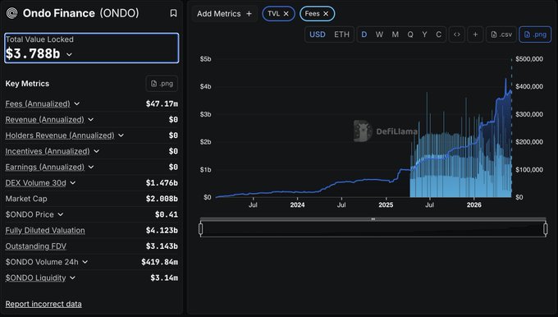Image resolution: width=558 pixels, height=317 pixels.
Task: Open Report incorrect data link
Action: (43, 304)
